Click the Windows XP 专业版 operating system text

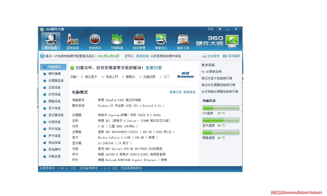131,106
